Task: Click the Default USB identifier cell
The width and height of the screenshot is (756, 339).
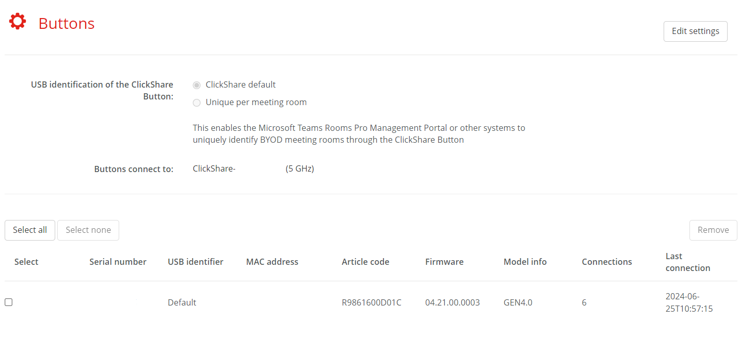Action: click(x=182, y=302)
